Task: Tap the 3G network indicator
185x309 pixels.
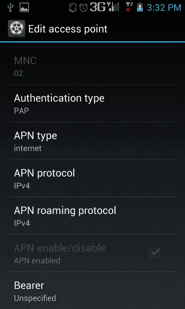Action: click(x=98, y=7)
